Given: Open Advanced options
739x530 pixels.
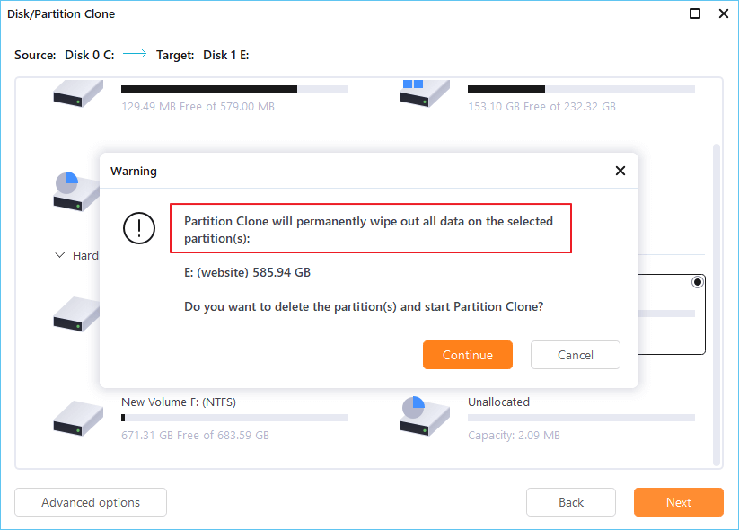Looking at the screenshot, I should point(91,503).
